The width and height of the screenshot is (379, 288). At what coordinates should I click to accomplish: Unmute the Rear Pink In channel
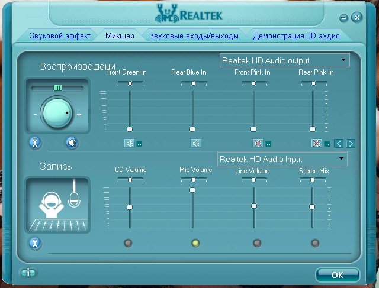click(x=316, y=143)
